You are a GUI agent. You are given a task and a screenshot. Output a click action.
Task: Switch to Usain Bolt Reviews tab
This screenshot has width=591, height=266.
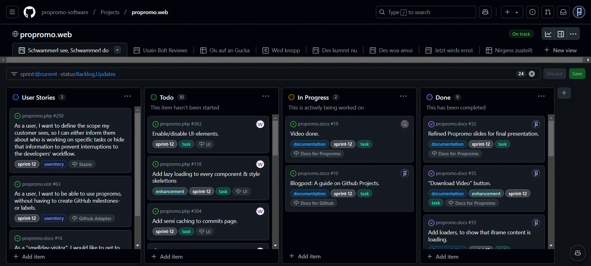[x=161, y=50]
